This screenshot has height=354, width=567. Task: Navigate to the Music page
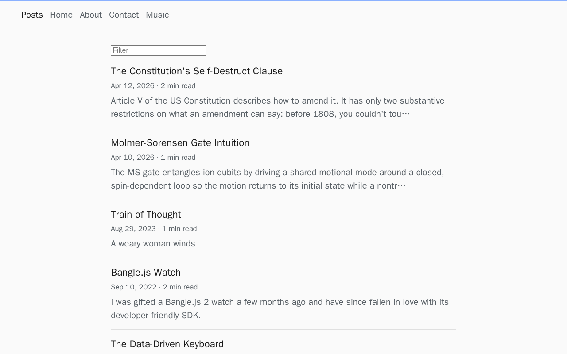tap(157, 15)
